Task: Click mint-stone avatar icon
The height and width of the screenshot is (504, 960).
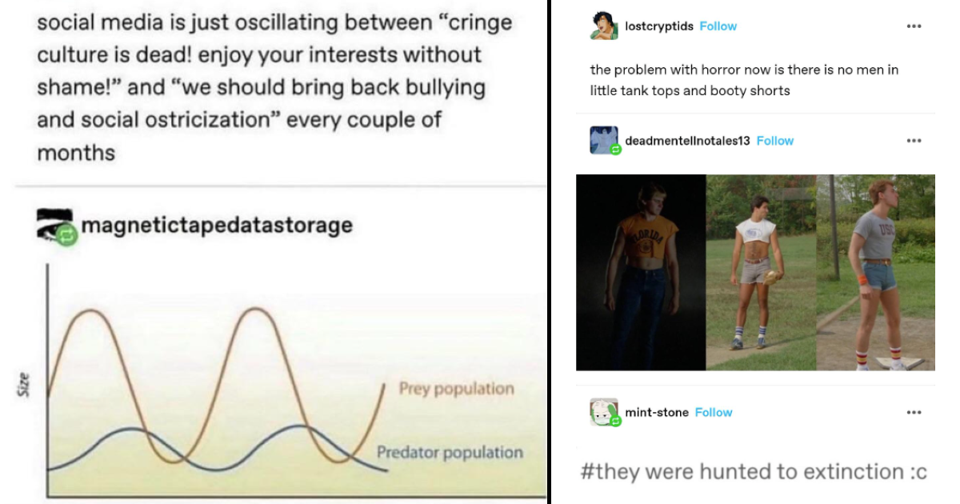Action: [603, 412]
